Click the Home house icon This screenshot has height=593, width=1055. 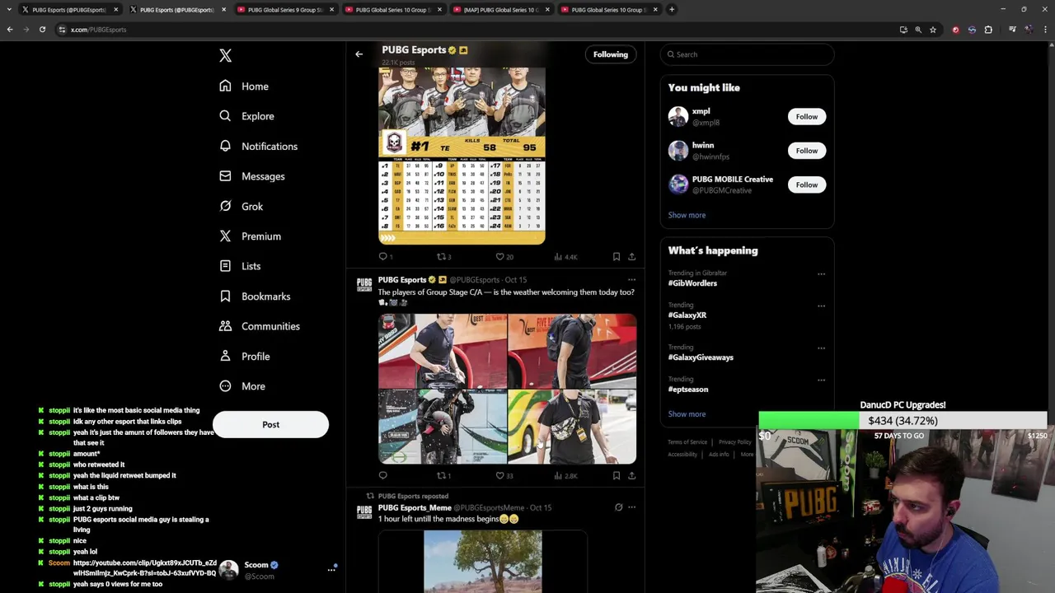point(225,86)
